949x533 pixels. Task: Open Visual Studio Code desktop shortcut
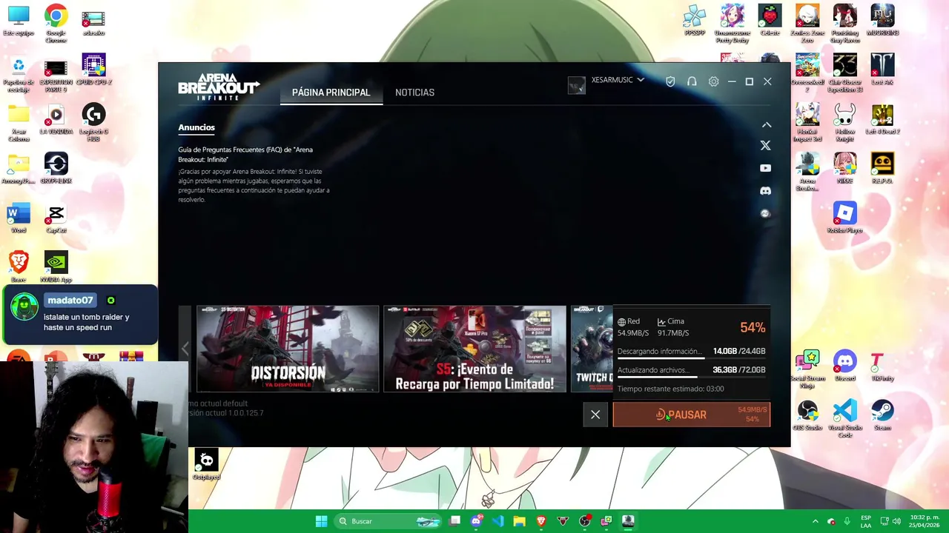click(x=844, y=419)
